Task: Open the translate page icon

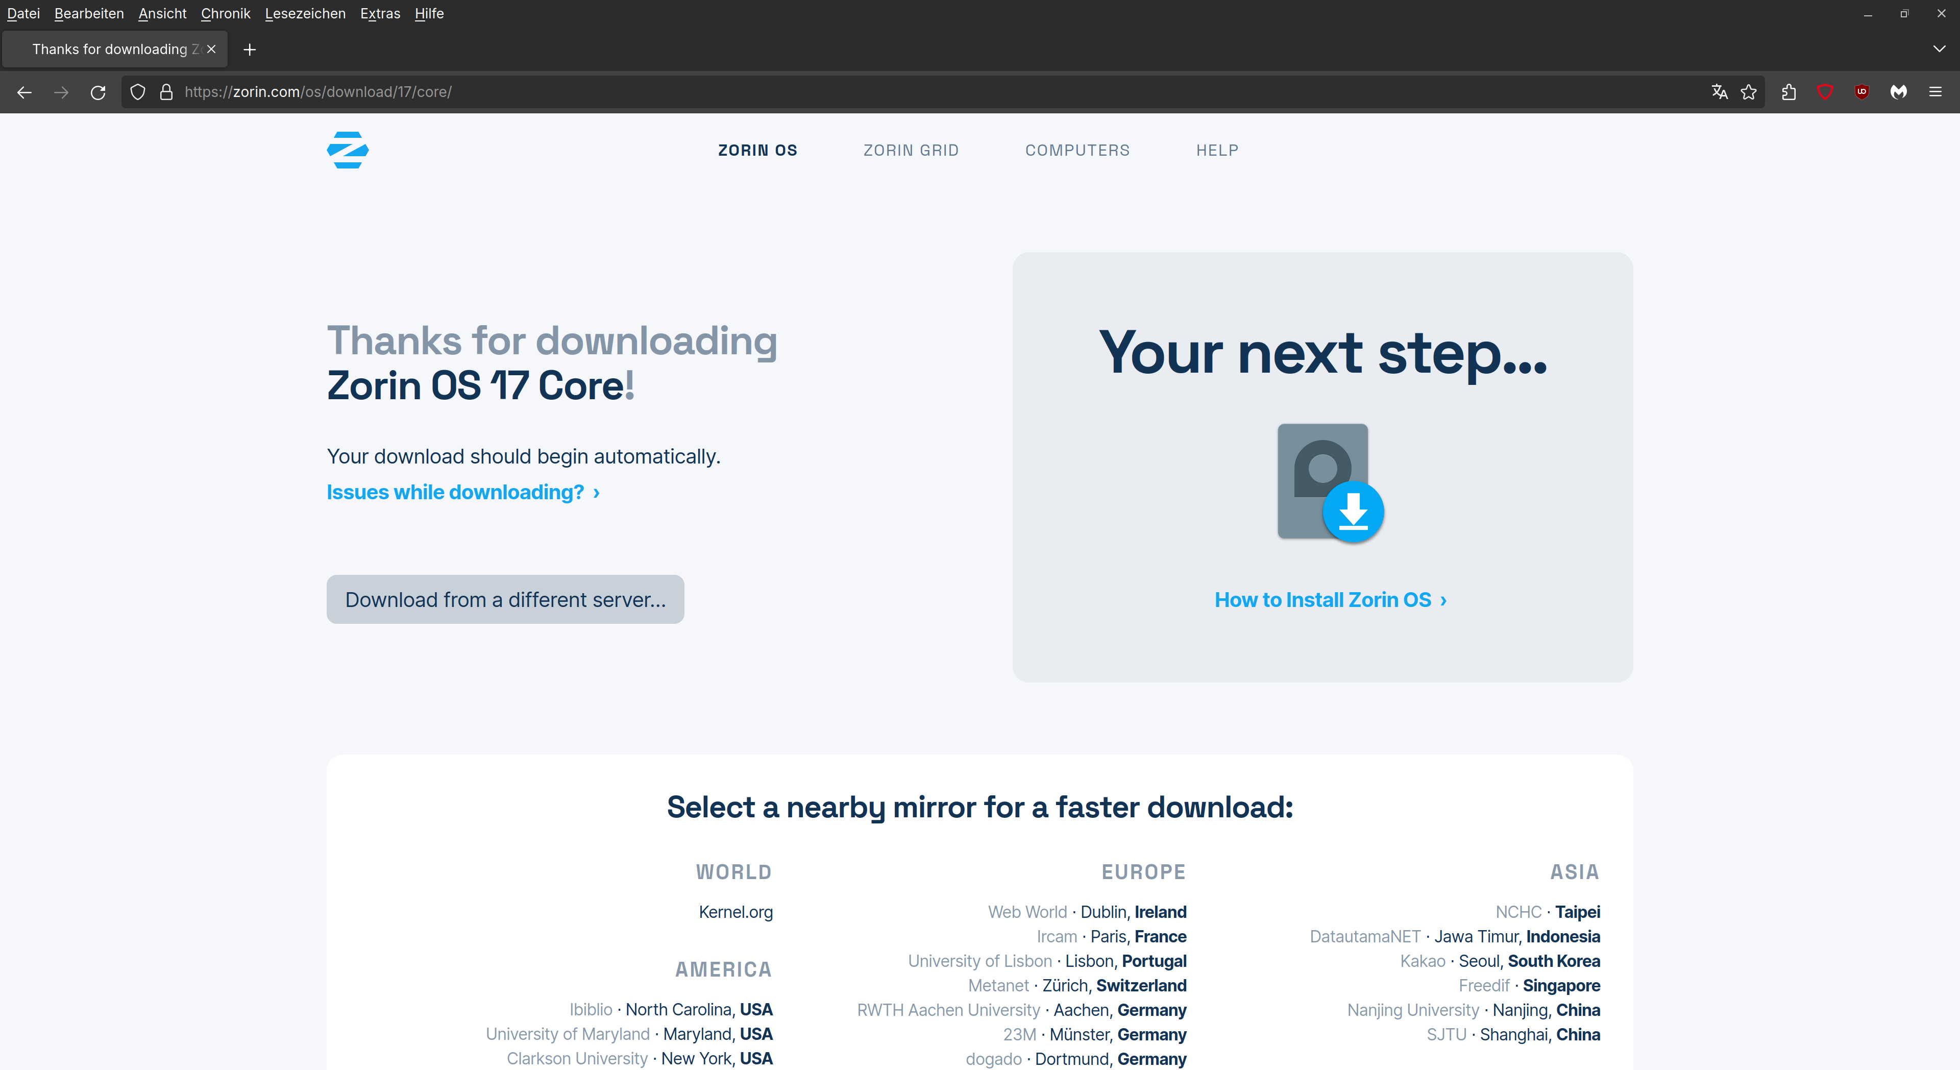Action: [1720, 92]
